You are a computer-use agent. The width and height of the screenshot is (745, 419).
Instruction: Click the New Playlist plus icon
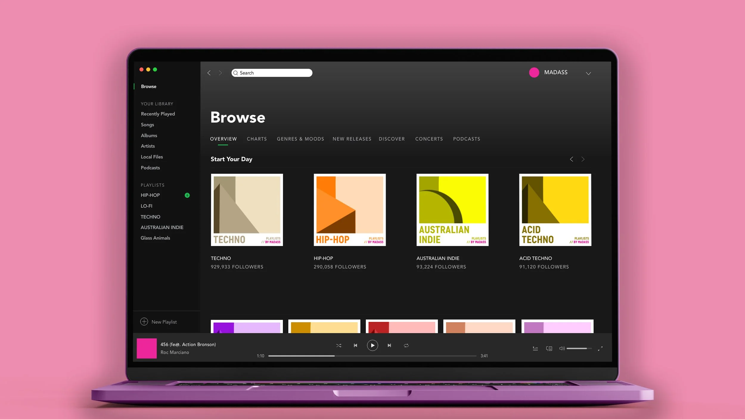coord(144,322)
